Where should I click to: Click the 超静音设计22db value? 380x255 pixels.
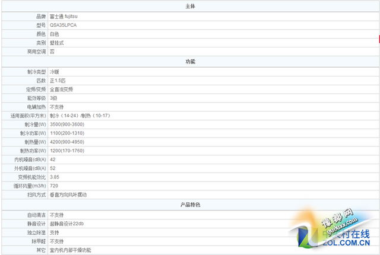[x=67, y=224]
